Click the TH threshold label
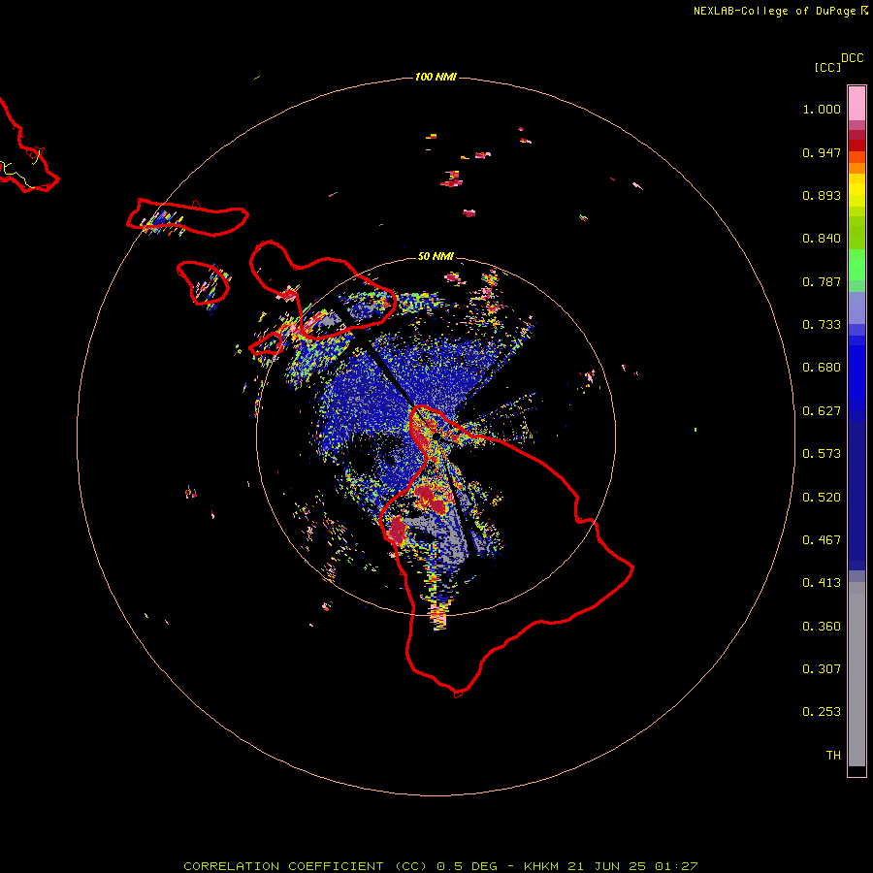 pos(833,756)
